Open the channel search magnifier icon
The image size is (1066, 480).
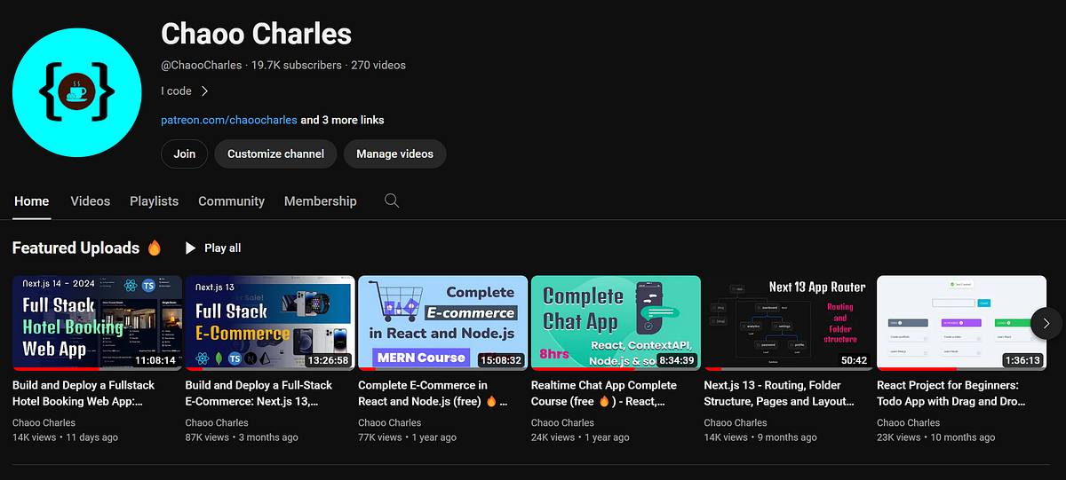coord(392,201)
